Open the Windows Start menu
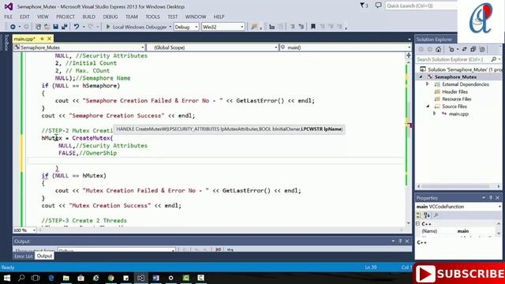The image size is (505, 284). coord(7,278)
